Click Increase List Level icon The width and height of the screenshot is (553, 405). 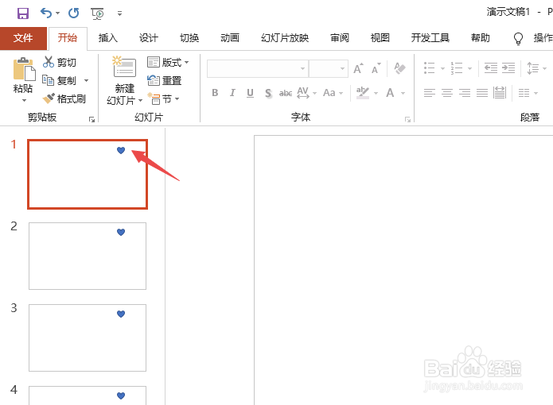coord(508,67)
